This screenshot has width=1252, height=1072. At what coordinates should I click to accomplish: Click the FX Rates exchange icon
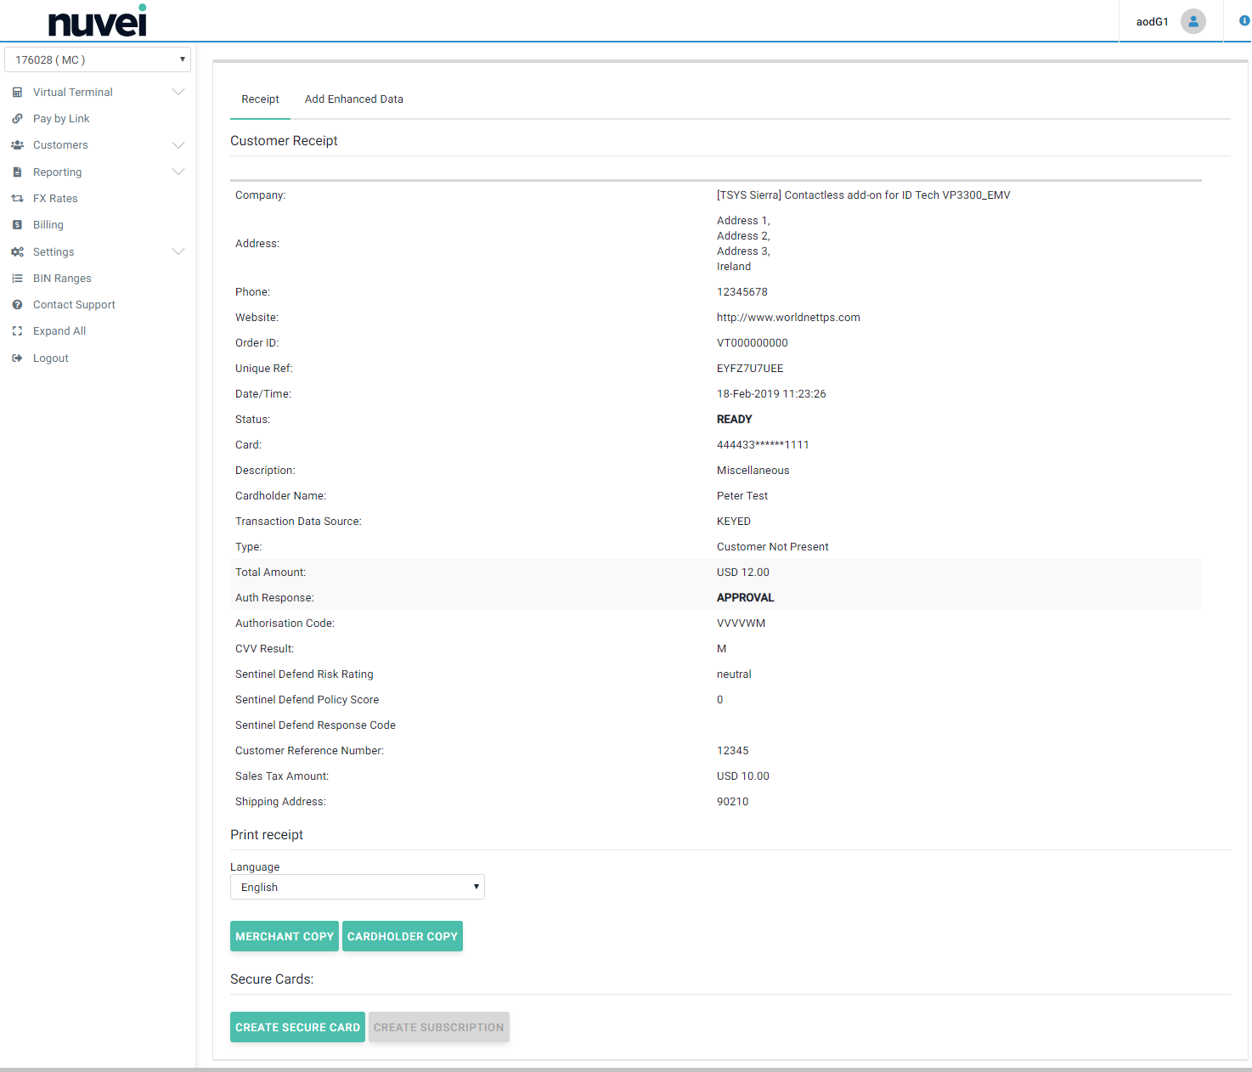17,199
